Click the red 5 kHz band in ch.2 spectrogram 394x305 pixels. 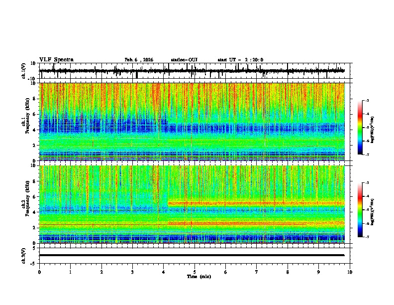(x=256, y=203)
